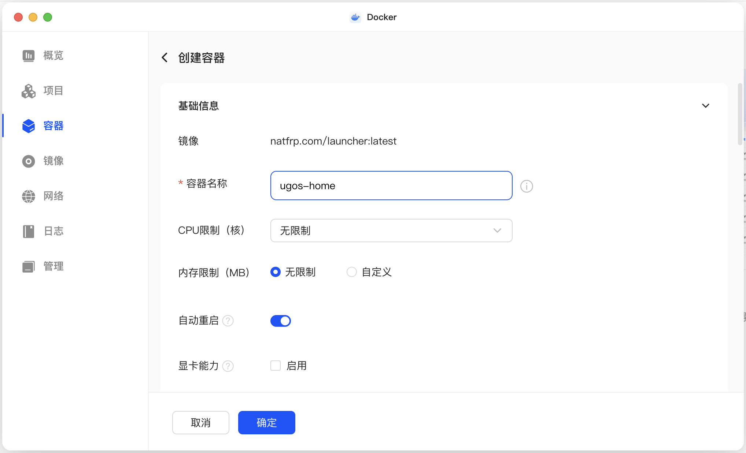Click the 网络 network globe icon
The image size is (746, 453).
tap(29, 196)
